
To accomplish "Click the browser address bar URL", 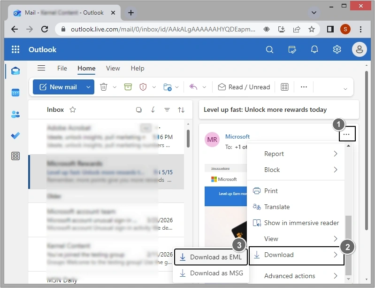I will [163, 29].
